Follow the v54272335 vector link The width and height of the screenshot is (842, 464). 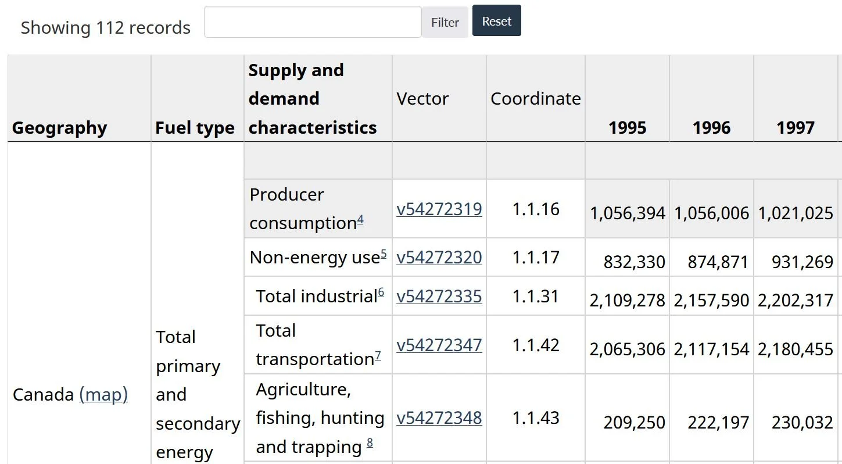(439, 296)
